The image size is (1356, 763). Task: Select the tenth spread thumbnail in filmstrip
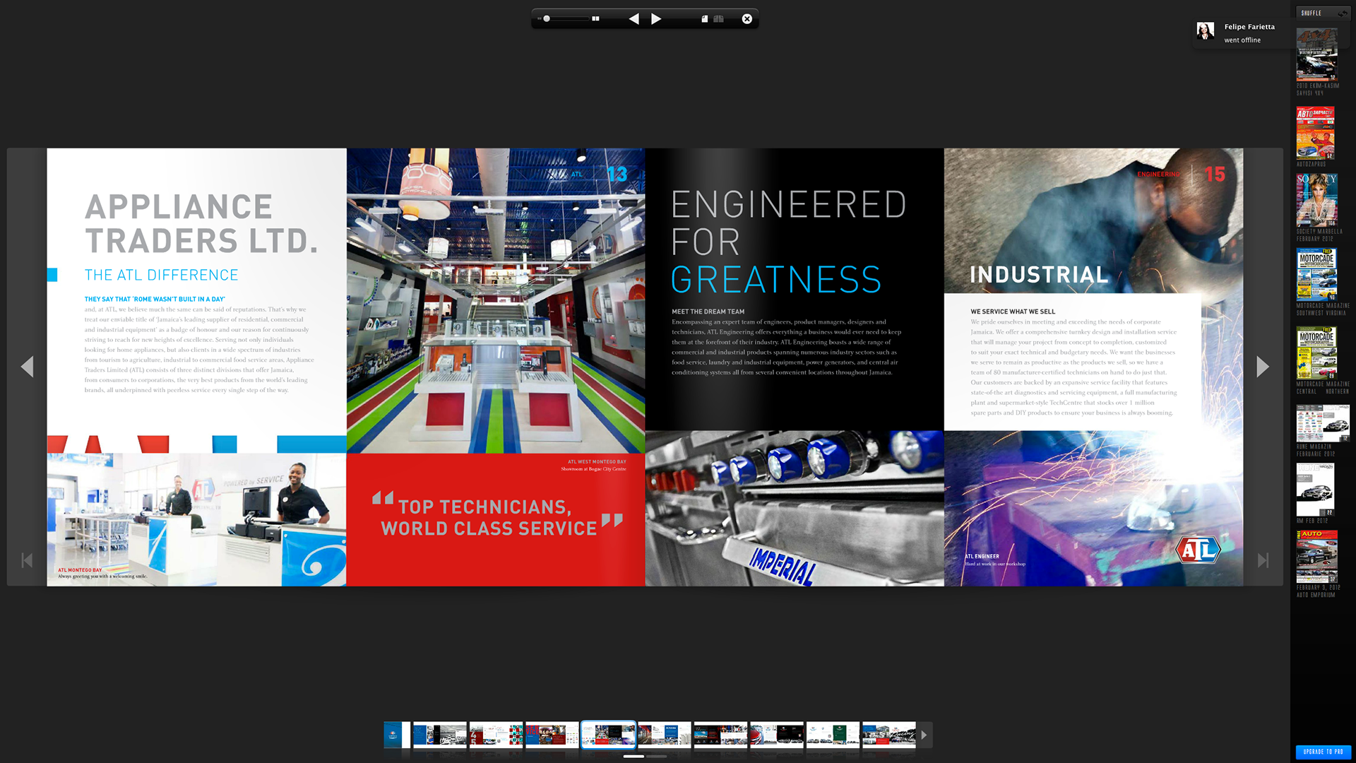coord(889,735)
